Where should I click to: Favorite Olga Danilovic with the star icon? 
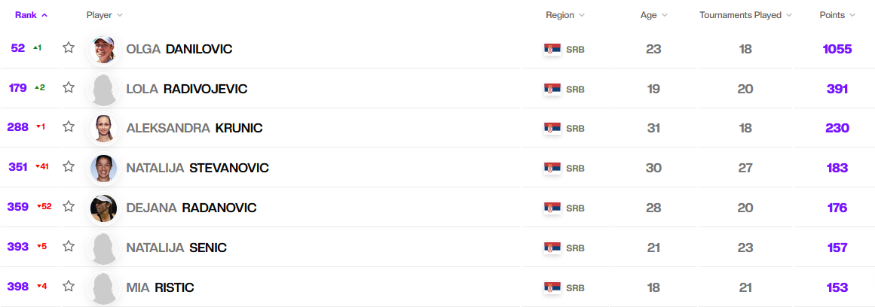(x=69, y=48)
